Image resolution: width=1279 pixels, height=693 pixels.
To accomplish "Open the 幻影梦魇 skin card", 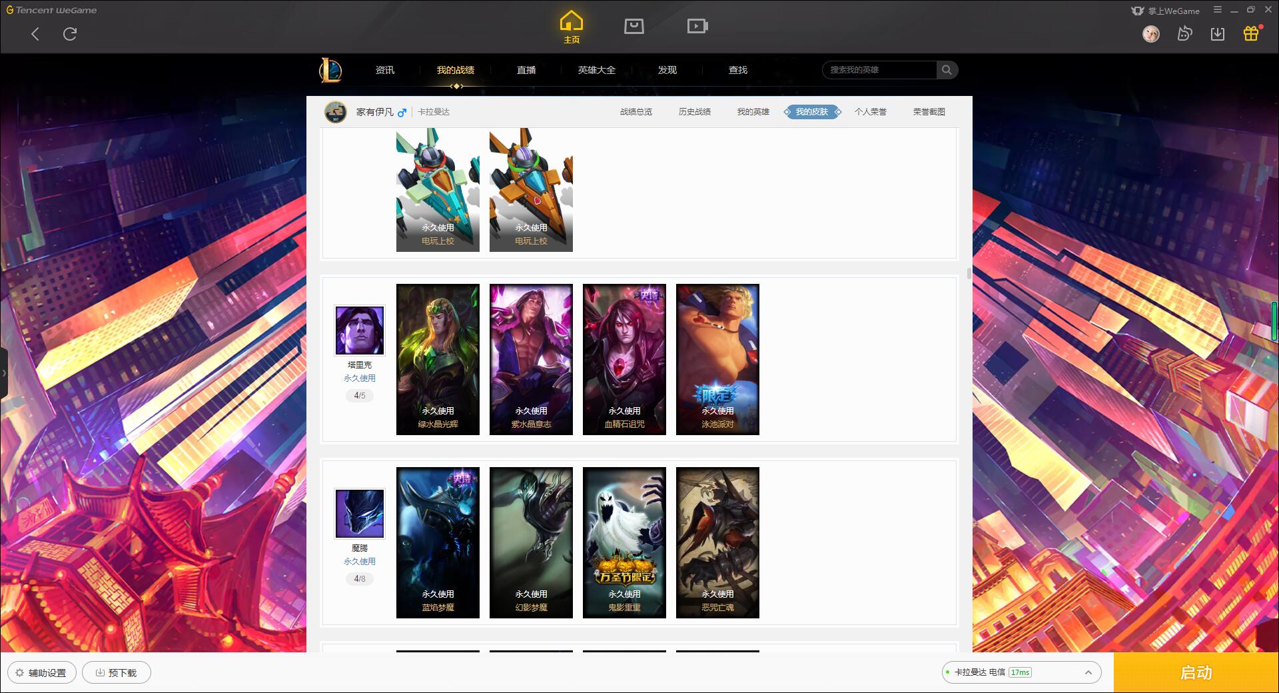I will [531, 543].
